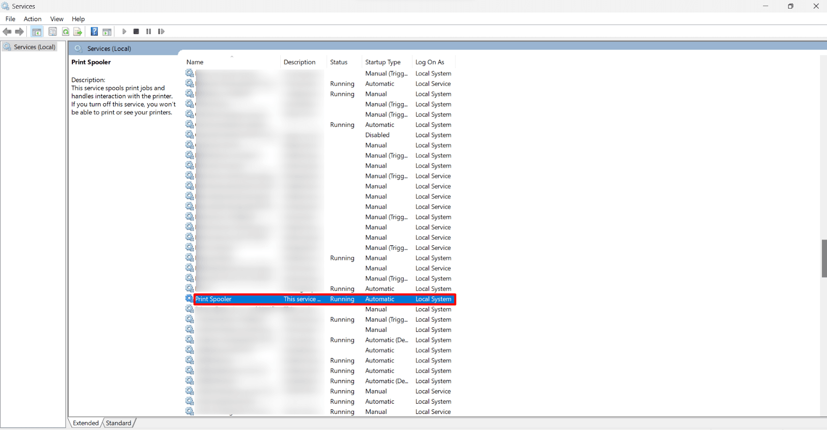Minimize the Services window

[765, 6]
